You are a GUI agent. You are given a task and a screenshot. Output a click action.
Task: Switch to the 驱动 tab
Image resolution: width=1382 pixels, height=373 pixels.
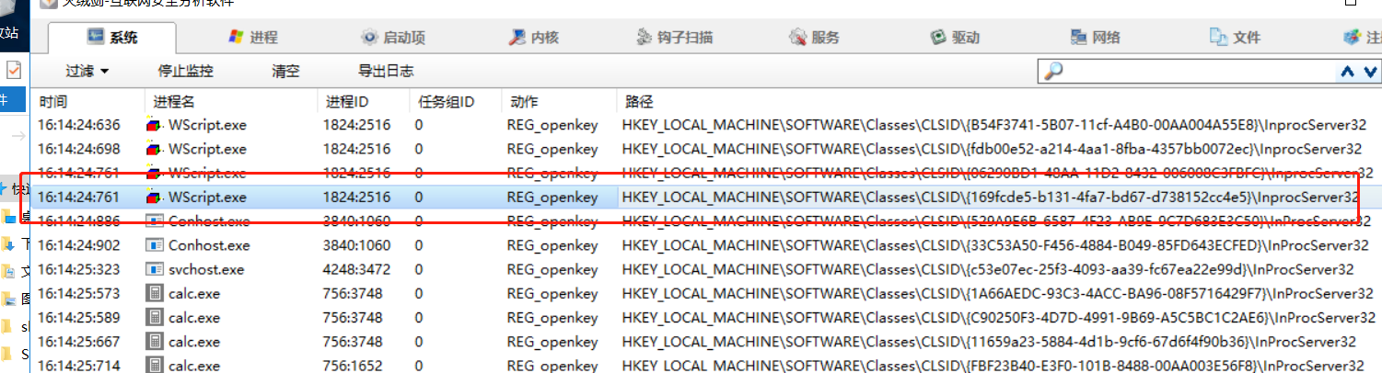[x=955, y=38]
